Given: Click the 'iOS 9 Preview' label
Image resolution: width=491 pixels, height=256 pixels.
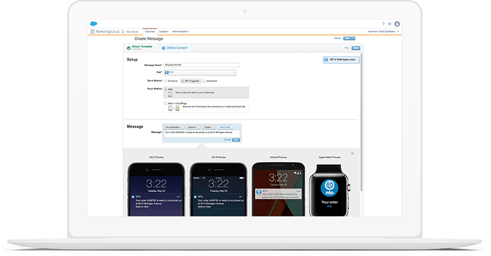Looking at the screenshot, I should pos(156,157).
